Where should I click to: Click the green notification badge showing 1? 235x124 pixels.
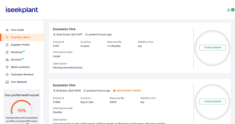(233, 10)
